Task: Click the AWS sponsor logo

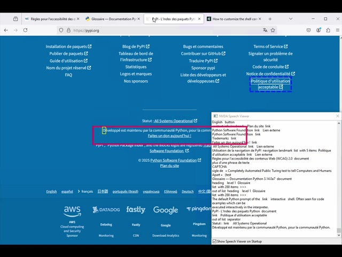Action: tap(72, 211)
